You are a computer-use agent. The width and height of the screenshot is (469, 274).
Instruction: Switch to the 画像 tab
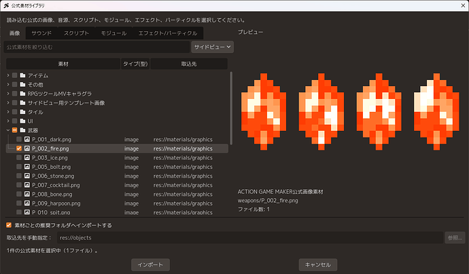click(x=14, y=33)
